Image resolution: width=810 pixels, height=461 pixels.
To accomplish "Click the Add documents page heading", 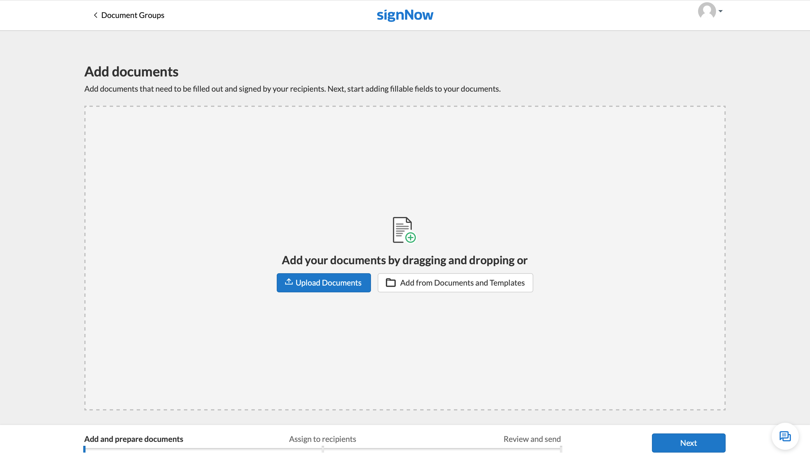I will point(131,72).
